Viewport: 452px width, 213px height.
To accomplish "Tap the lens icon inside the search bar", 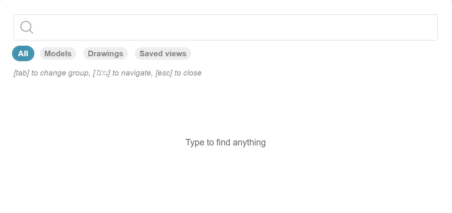I will [x=27, y=27].
